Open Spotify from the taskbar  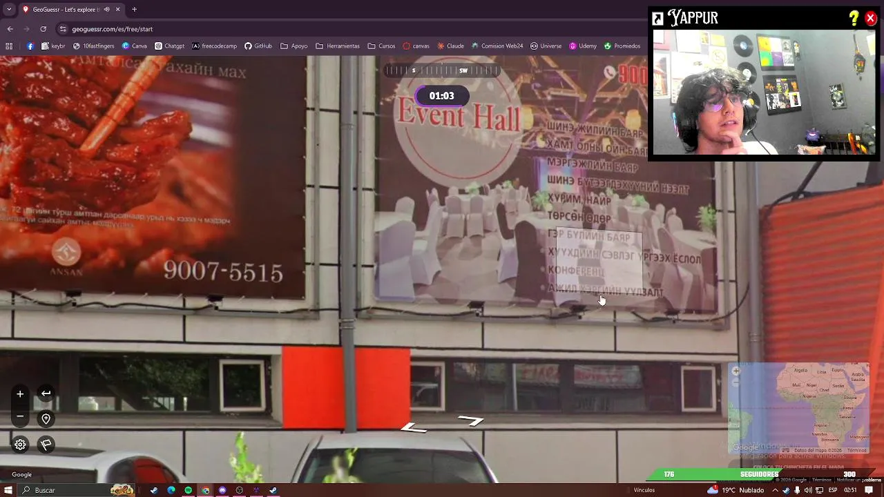point(188,490)
